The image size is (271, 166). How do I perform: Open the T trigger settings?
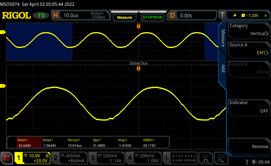click(x=222, y=15)
